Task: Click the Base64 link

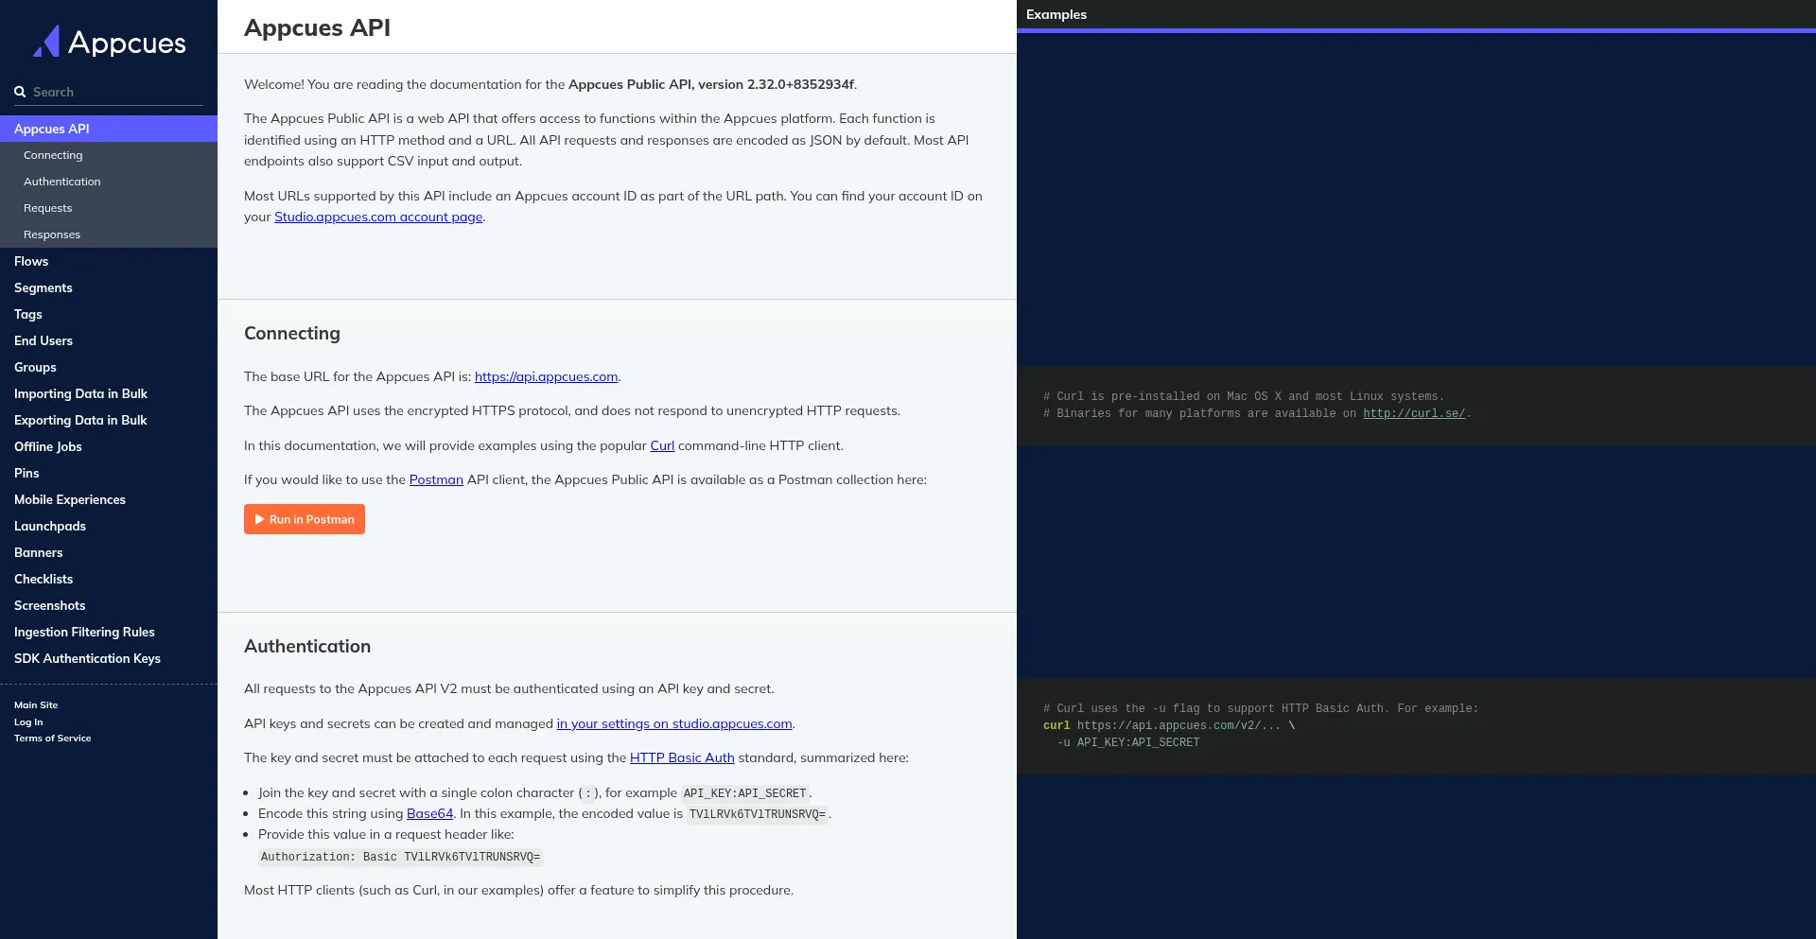Action: (429, 813)
